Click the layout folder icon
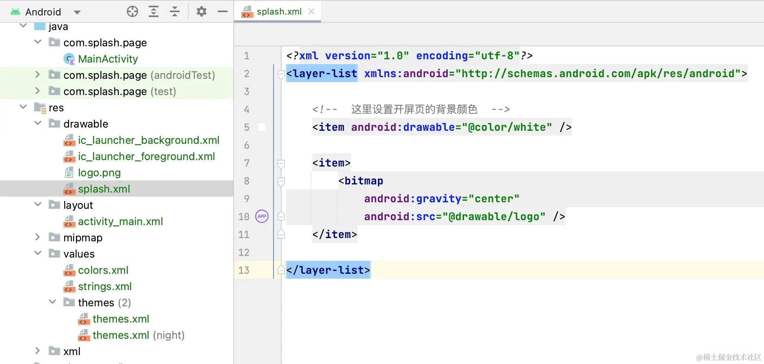This screenshot has width=764, height=364. pos(54,204)
